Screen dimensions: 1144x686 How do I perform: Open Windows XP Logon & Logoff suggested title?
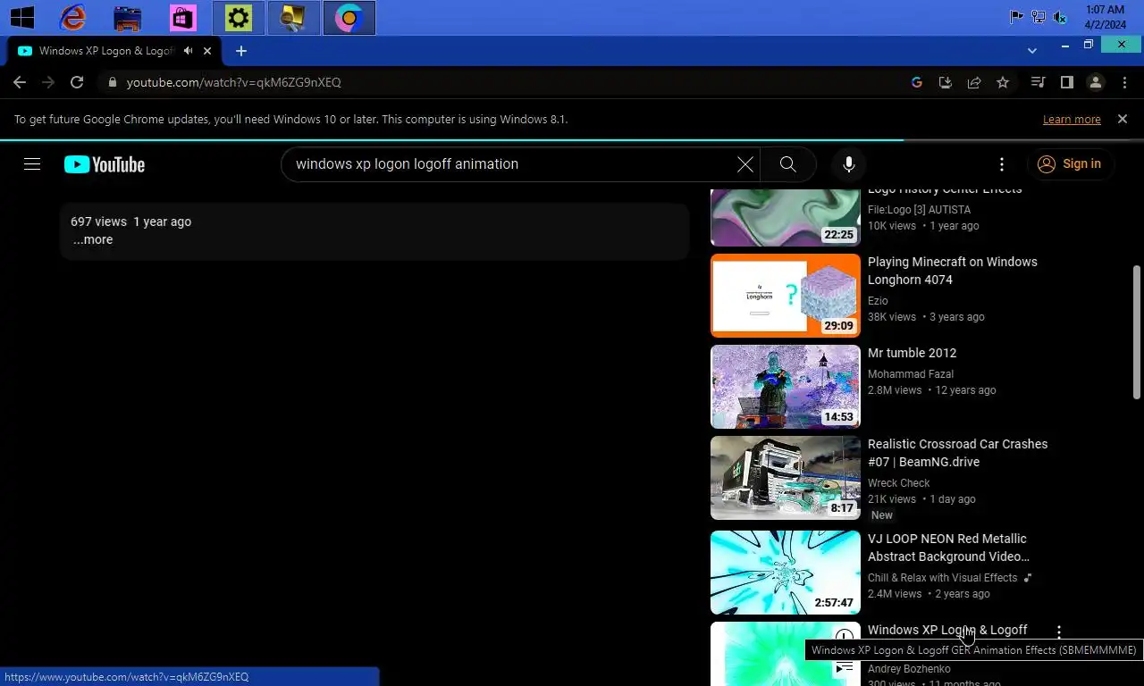947,630
